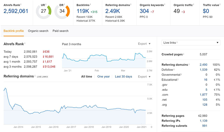Click the info icon by Governmental
This screenshot has height=132, width=224.
click(182, 74)
